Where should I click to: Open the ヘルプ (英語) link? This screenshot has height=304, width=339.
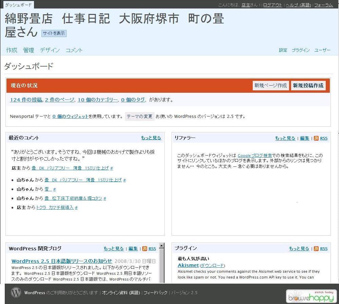pyautogui.click(x=299, y=5)
